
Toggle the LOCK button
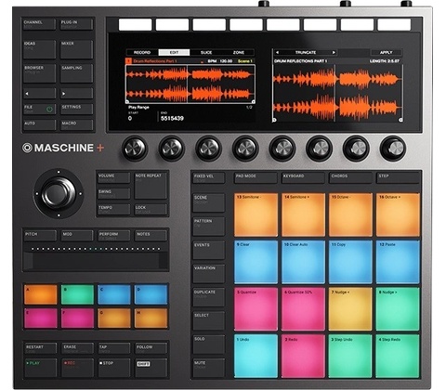tap(151, 210)
